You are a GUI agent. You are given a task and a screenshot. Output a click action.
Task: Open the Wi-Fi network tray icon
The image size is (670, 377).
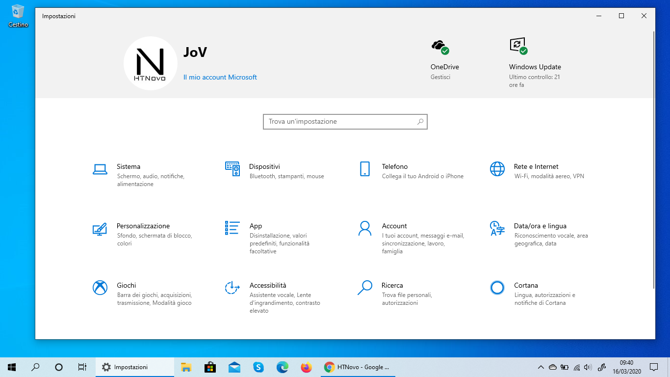[577, 367]
